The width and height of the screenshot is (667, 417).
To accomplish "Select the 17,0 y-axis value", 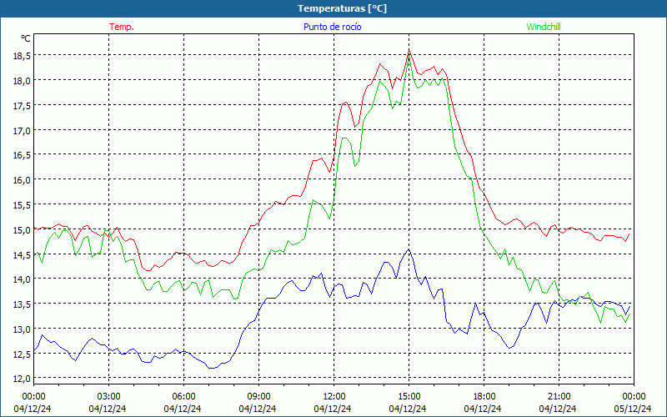I will click(22, 130).
